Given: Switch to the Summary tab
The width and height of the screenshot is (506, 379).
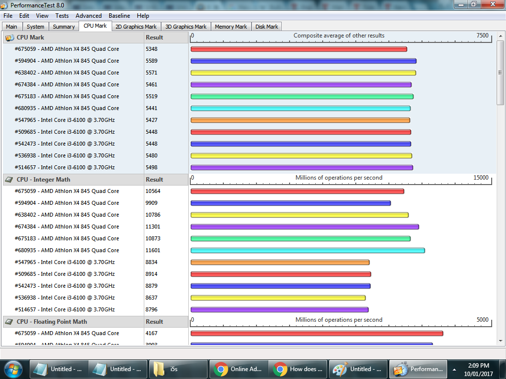Looking at the screenshot, I should click(x=64, y=27).
